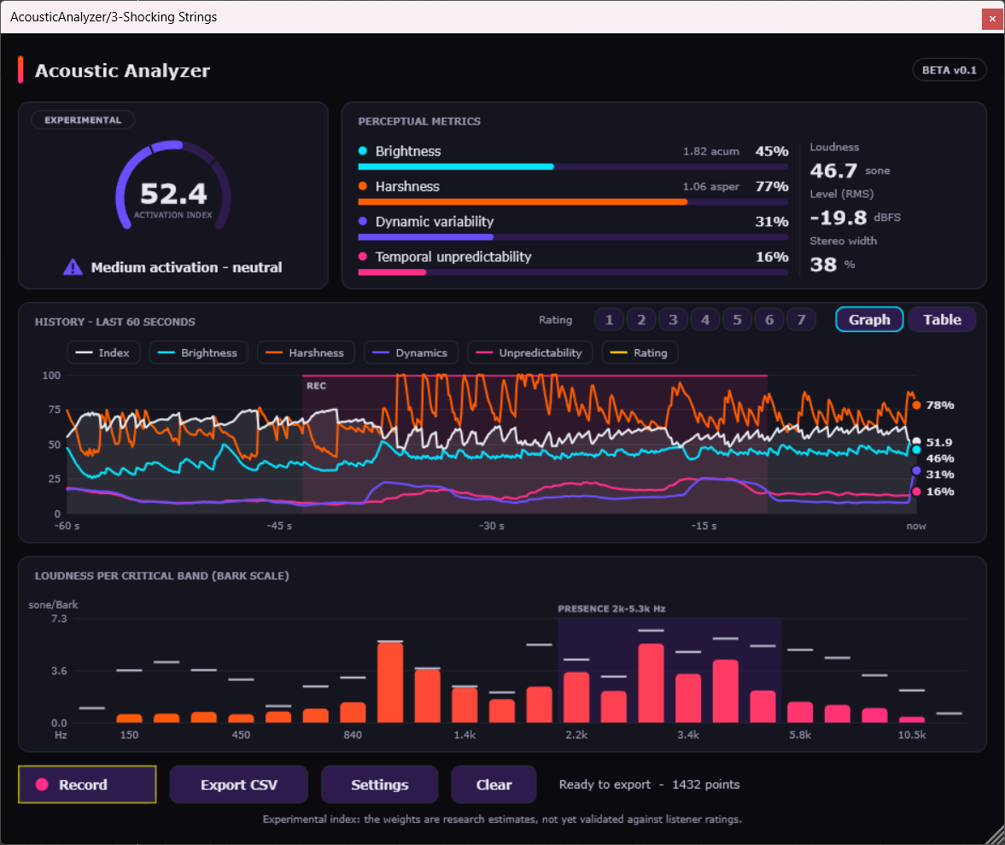Viewport: 1005px width, 845px height.
Task: Click the Temporal unpredictability progress bar
Action: click(573, 272)
